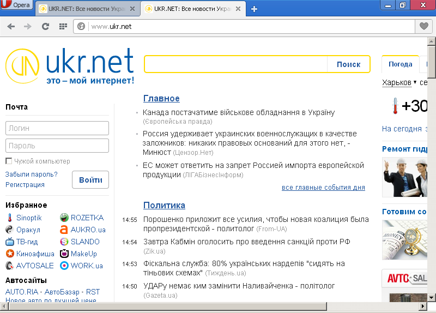Open the site info globe icon
This screenshot has height=313, width=436.
coord(81,26)
